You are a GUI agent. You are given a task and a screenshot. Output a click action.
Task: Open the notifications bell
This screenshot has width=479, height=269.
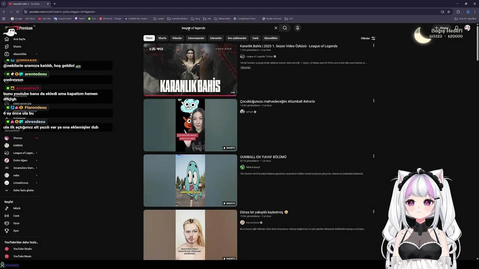(x=457, y=28)
